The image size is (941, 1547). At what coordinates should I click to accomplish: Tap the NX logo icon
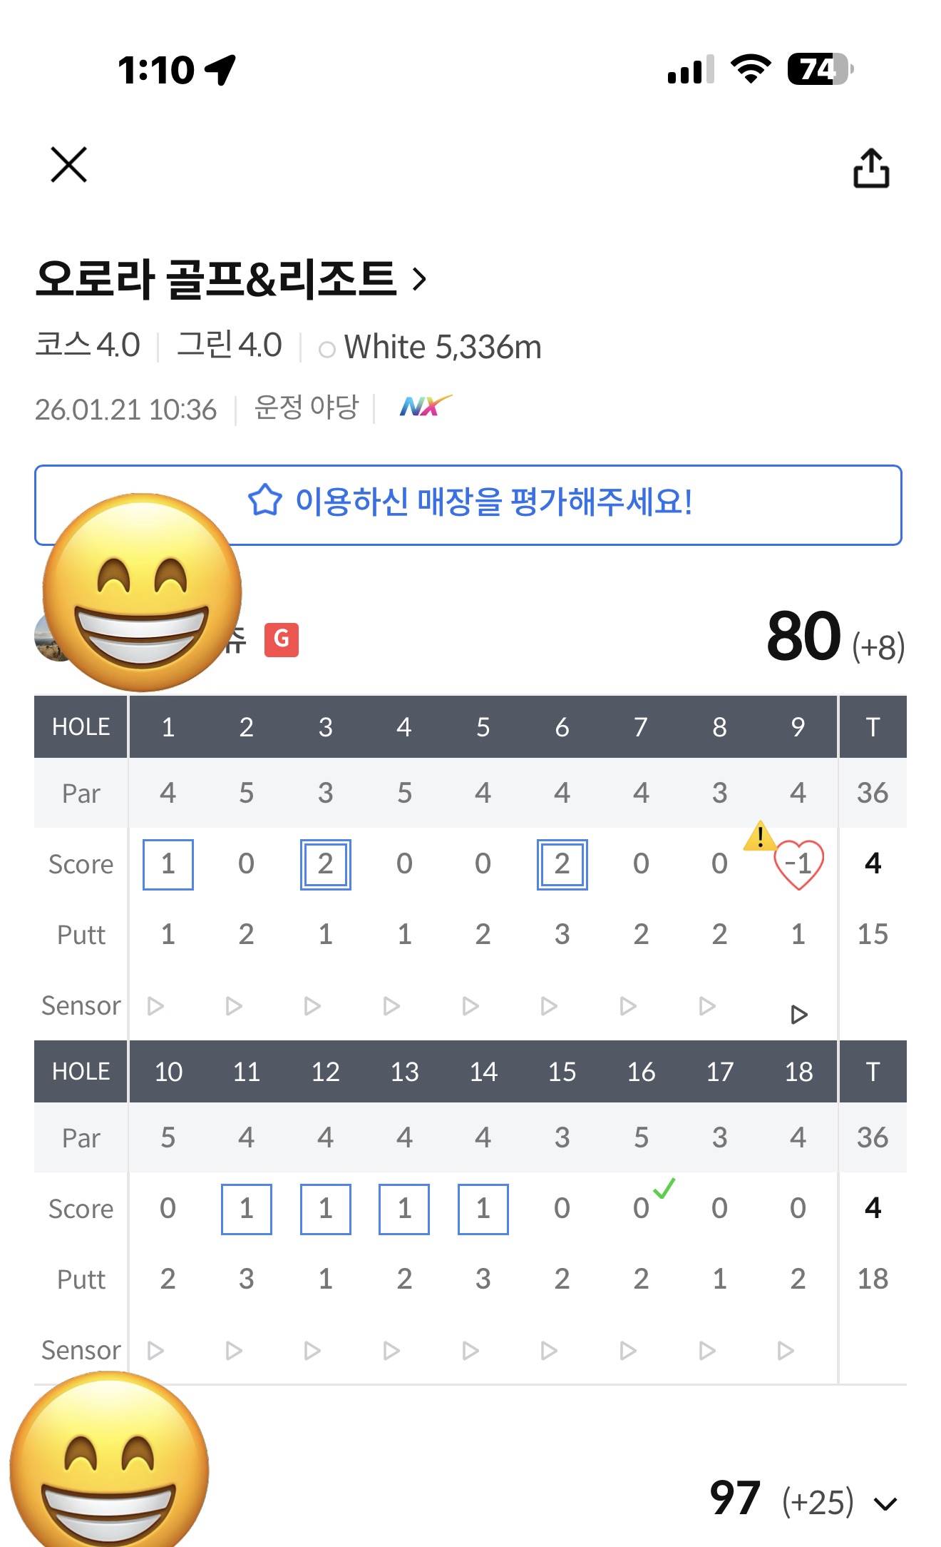pos(425,406)
